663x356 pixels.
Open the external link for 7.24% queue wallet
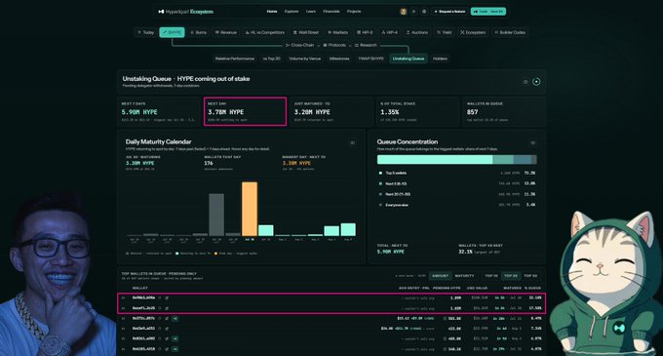pos(167,329)
